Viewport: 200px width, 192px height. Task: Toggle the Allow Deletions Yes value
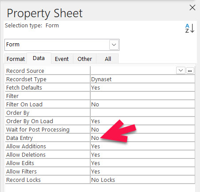[x=142, y=154]
